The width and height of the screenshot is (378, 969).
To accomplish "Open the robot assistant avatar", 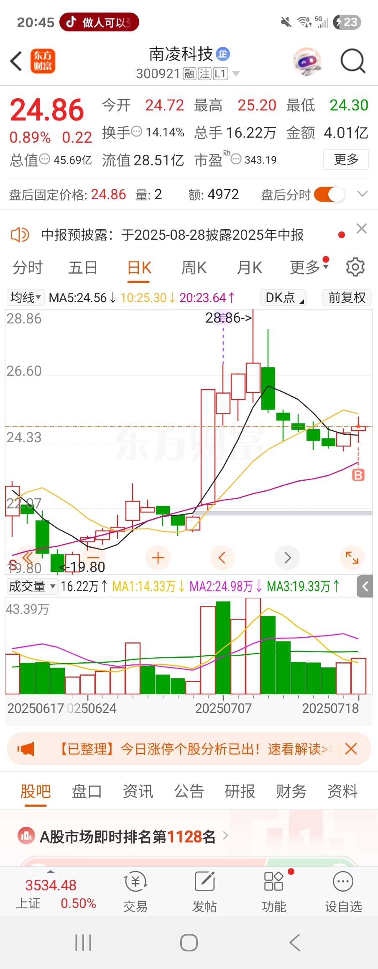I will (x=307, y=61).
